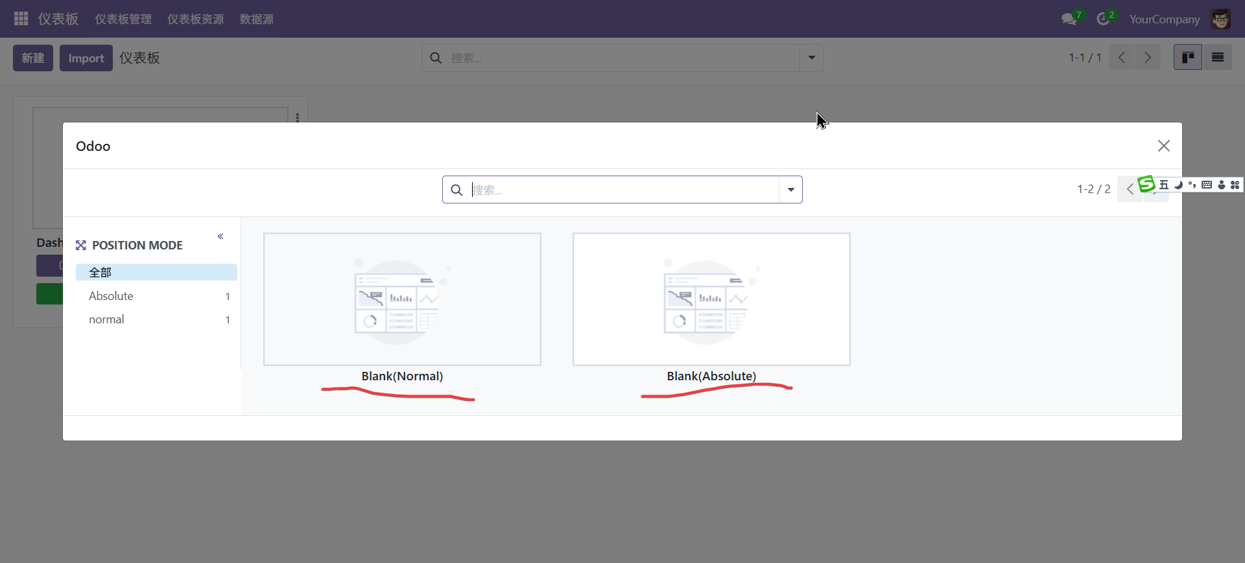The width and height of the screenshot is (1245, 563).
Task: Close the Odoo dialog
Action: pyautogui.click(x=1164, y=146)
